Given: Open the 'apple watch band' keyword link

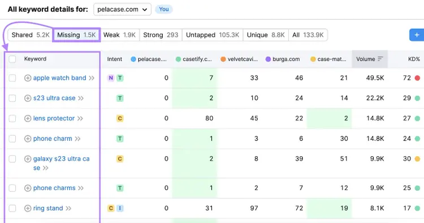Looking at the screenshot, I should point(60,78).
